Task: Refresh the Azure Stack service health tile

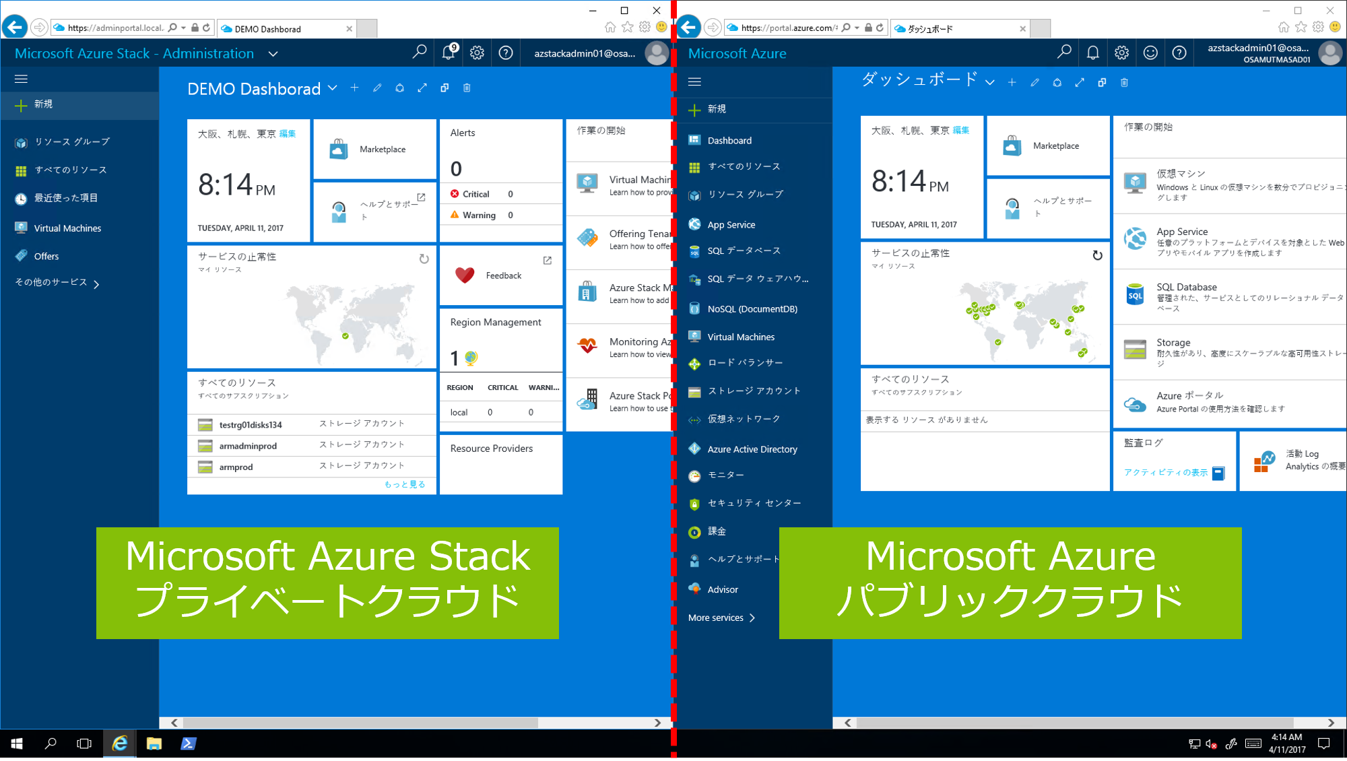Action: 424,259
